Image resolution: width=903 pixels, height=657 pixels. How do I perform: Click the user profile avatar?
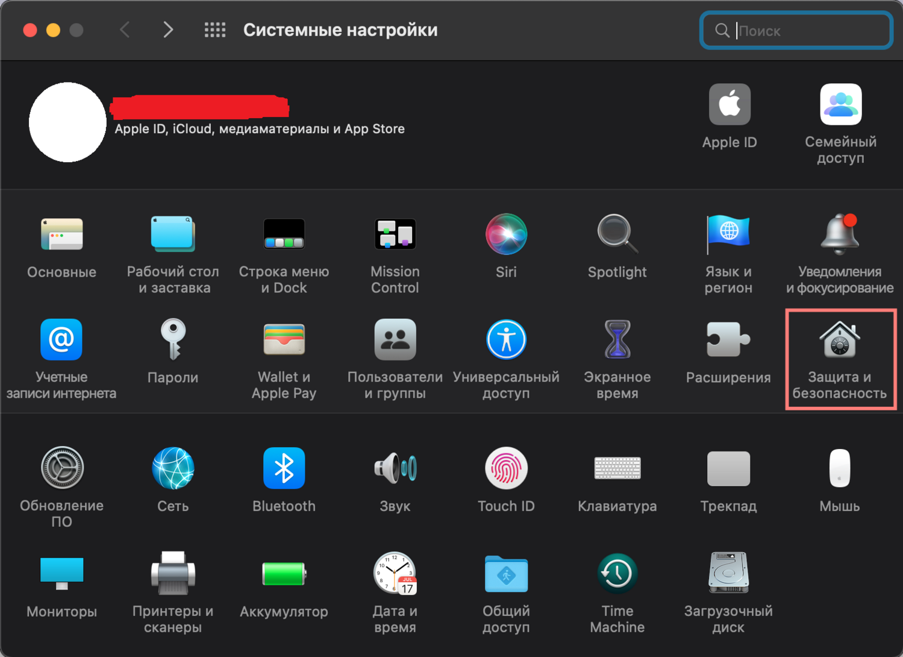point(67,122)
